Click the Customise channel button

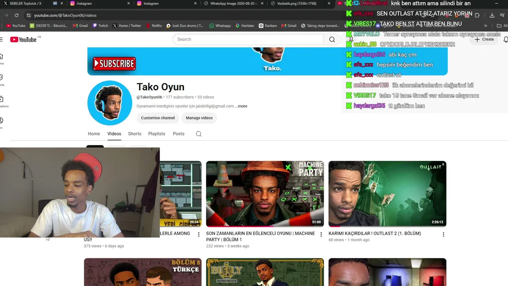click(158, 118)
